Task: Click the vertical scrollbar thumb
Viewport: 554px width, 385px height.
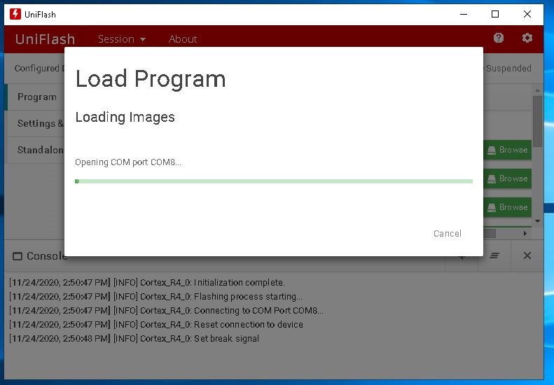Action: pos(537,121)
